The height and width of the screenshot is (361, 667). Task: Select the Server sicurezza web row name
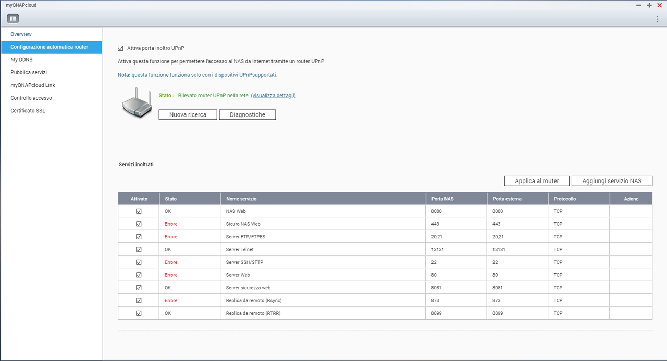point(248,288)
